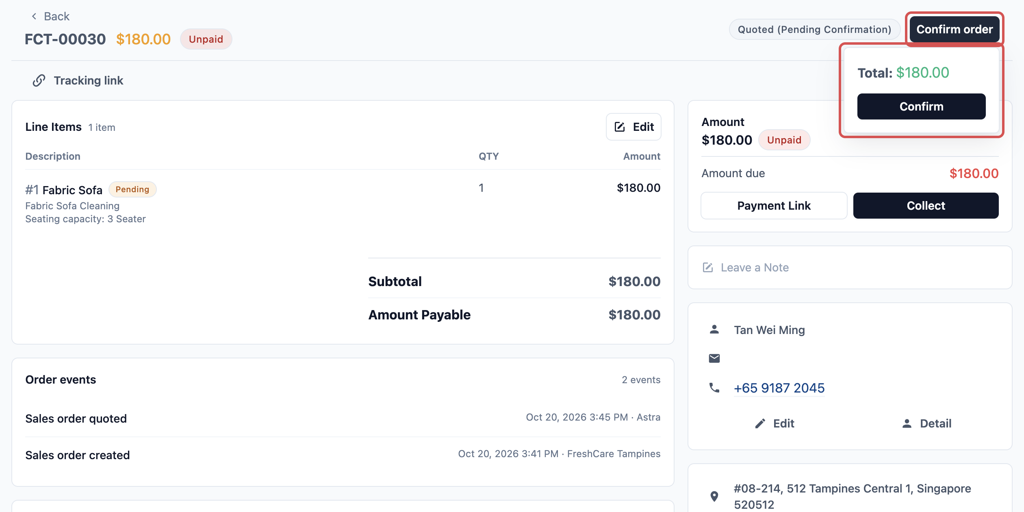The height and width of the screenshot is (512, 1024).
Task: Click the '2 events' counter
Action: point(641,380)
